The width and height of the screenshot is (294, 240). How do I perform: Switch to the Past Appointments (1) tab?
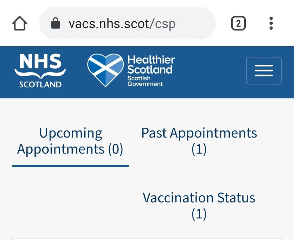click(x=199, y=141)
